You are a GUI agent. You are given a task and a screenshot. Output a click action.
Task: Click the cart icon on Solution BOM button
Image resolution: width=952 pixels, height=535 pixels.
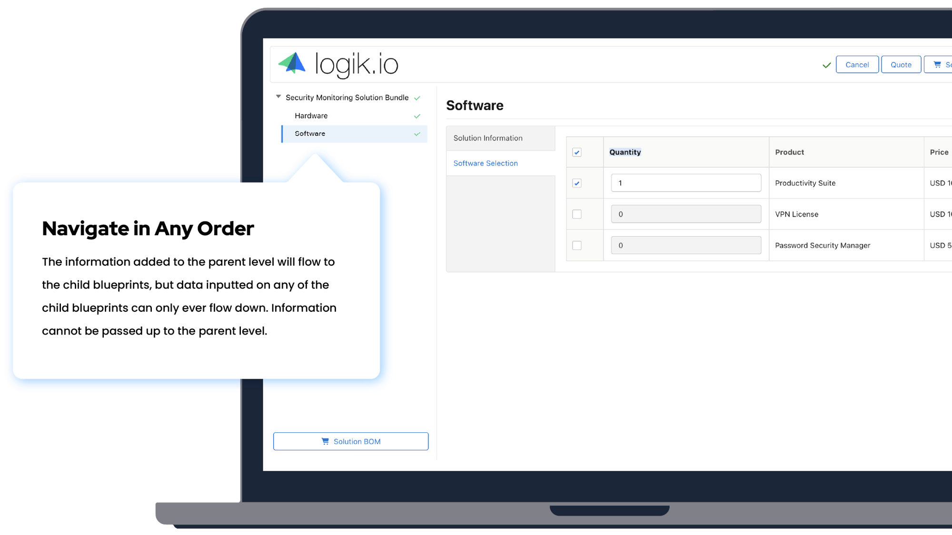tap(325, 441)
